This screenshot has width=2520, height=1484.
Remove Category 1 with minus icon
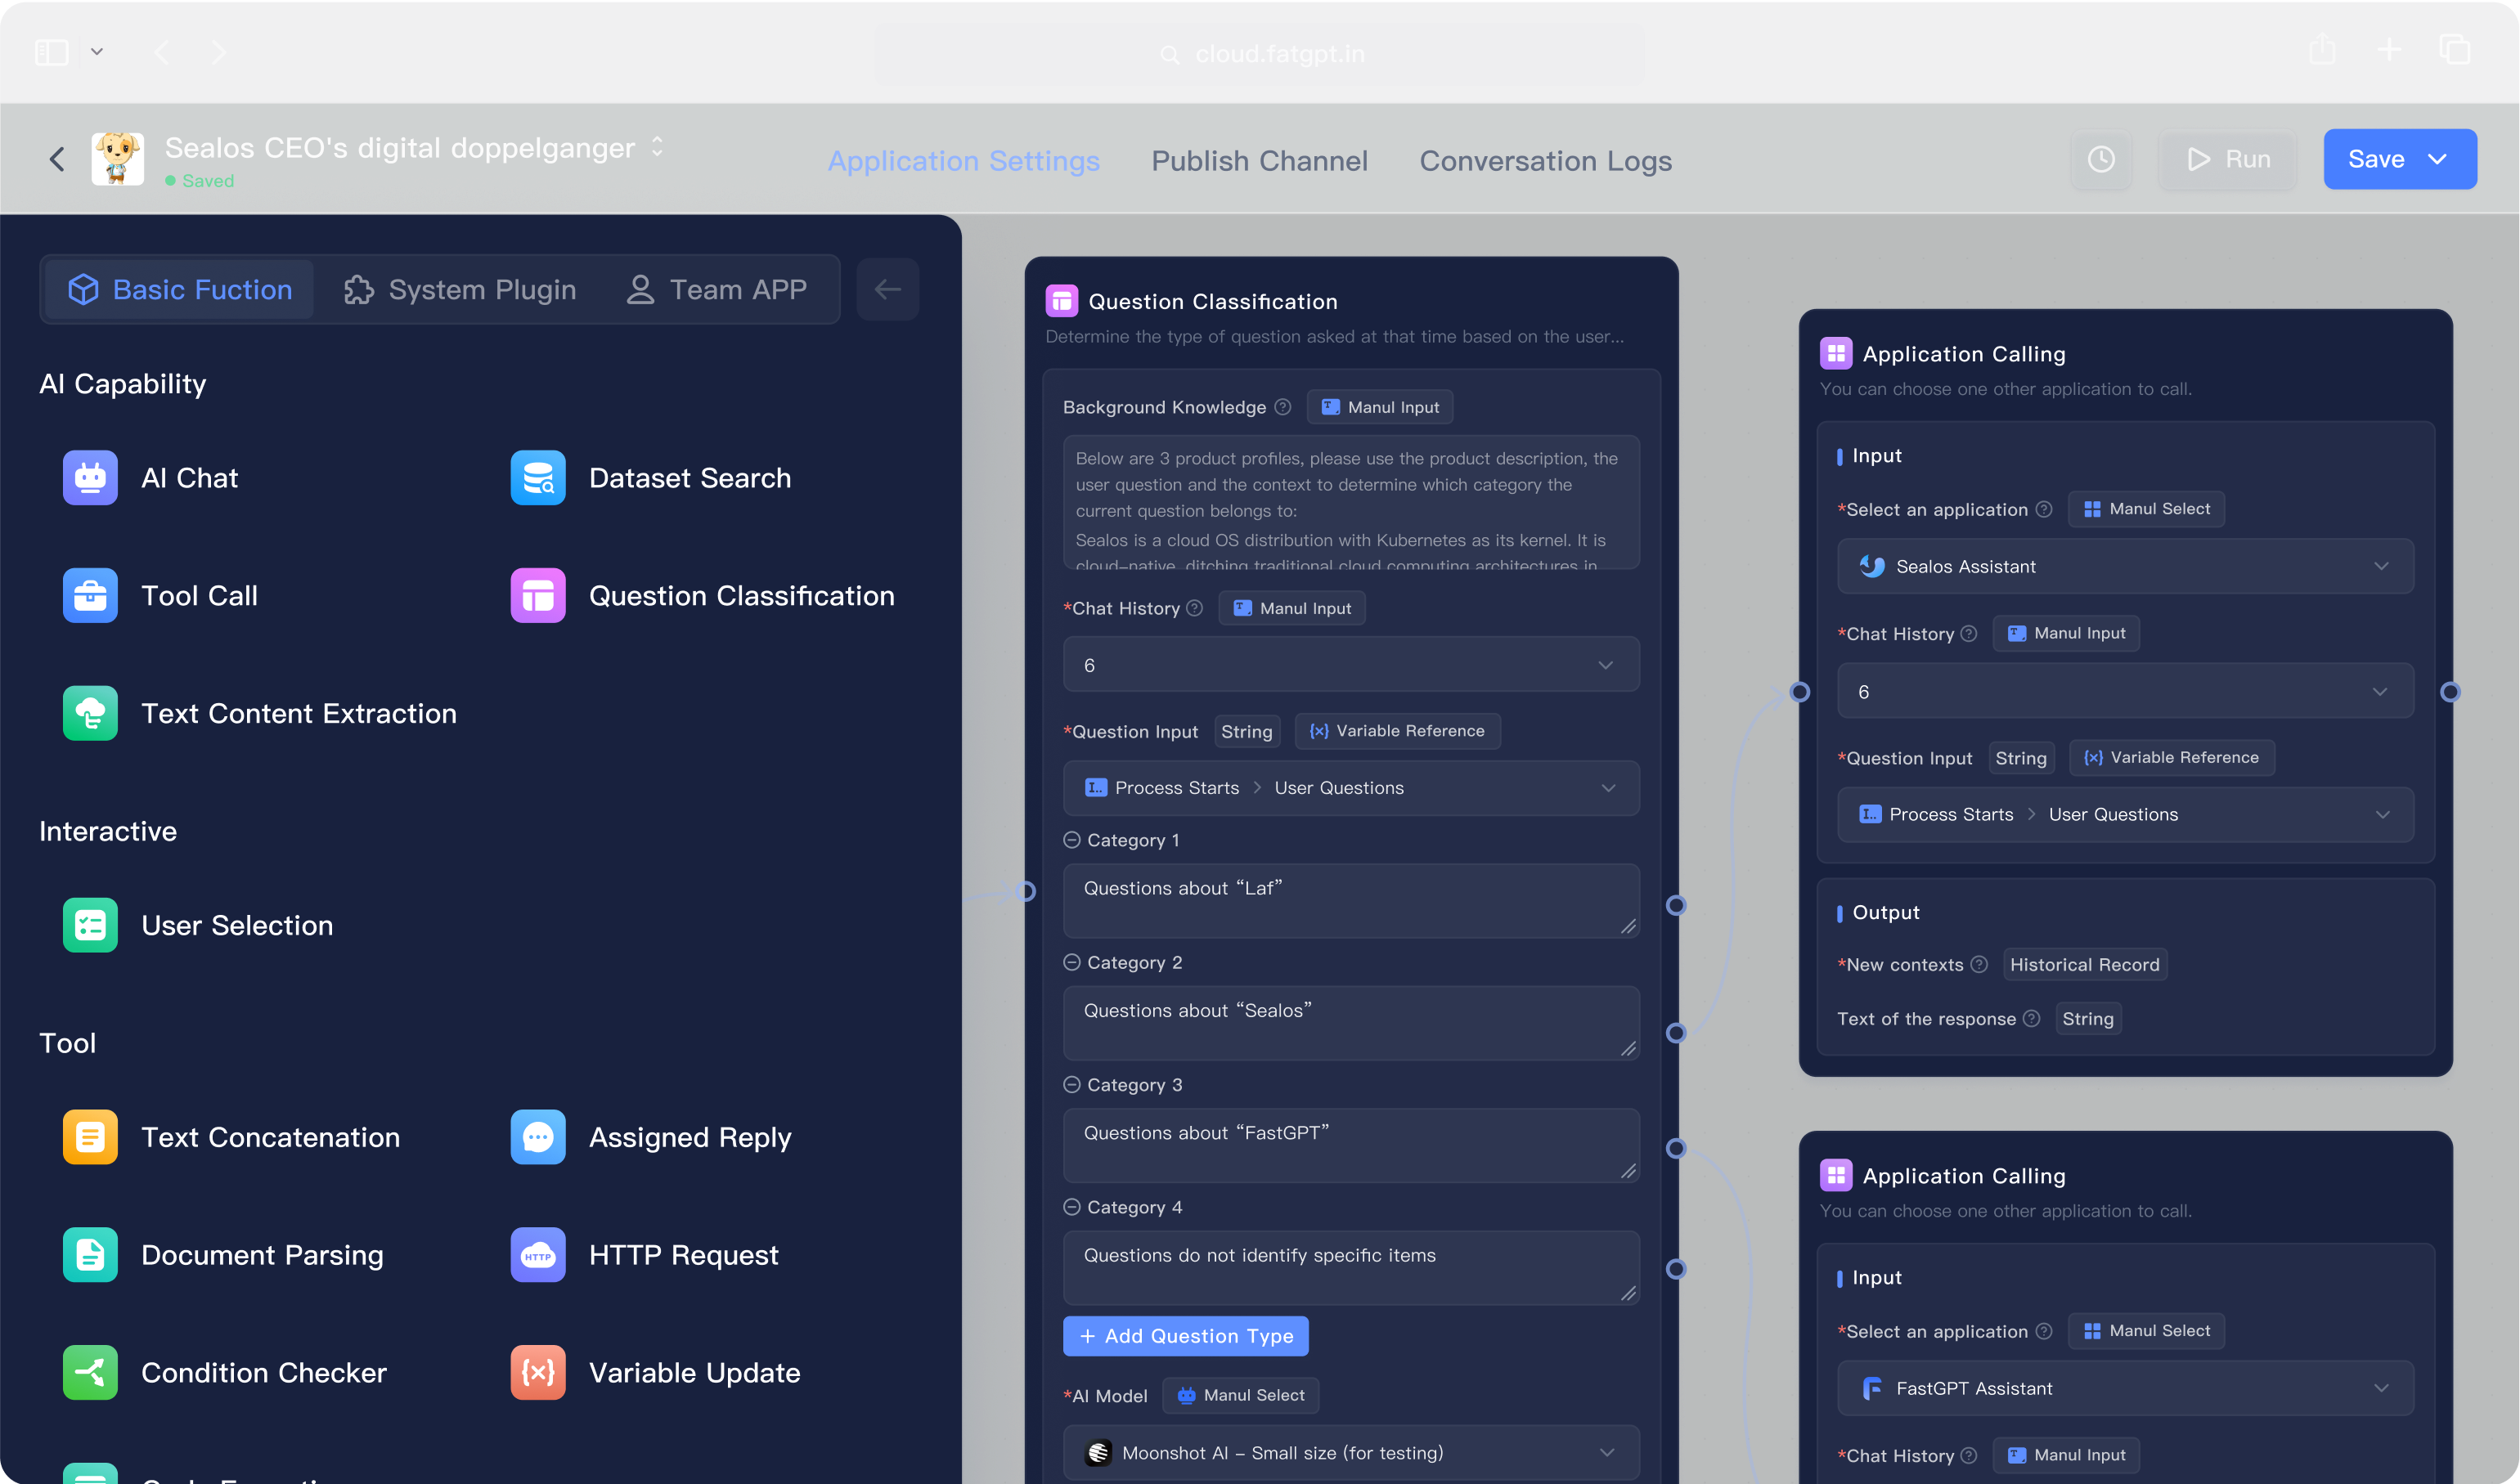pos(1071,840)
